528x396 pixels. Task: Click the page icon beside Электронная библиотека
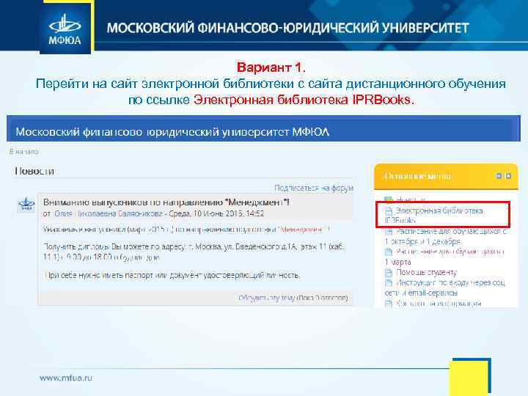[389, 210]
